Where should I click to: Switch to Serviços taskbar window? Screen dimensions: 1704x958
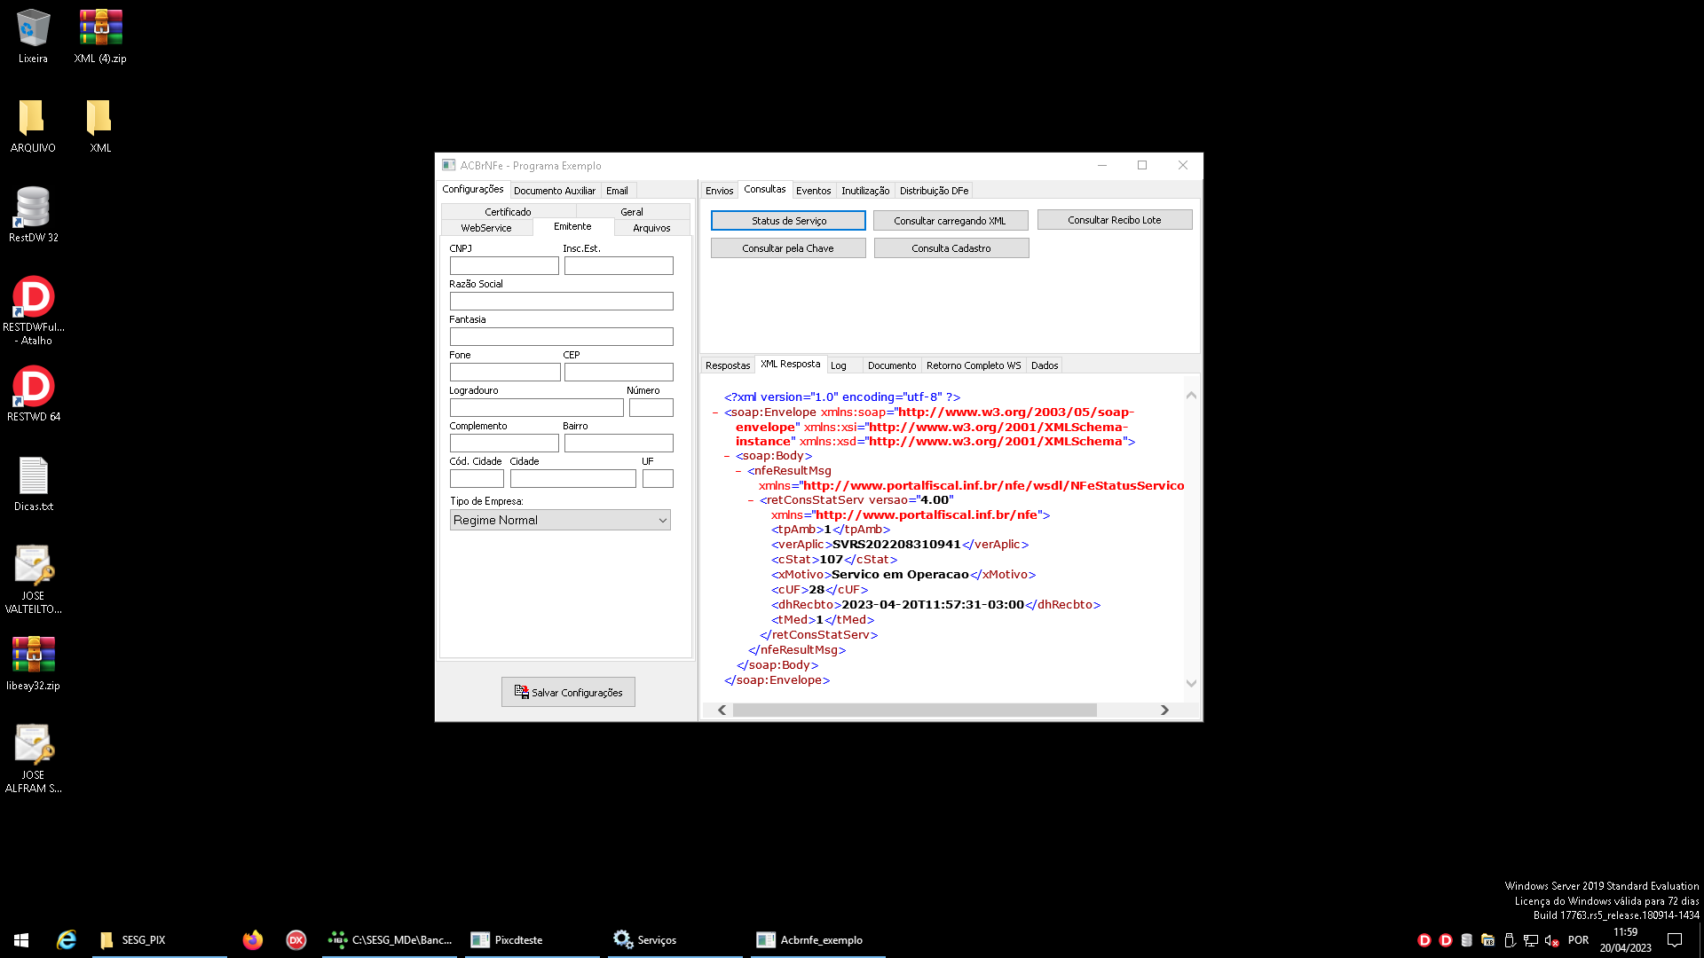pyautogui.click(x=675, y=939)
